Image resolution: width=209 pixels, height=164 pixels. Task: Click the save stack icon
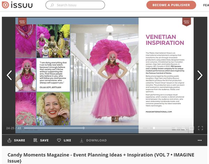pos(35,140)
